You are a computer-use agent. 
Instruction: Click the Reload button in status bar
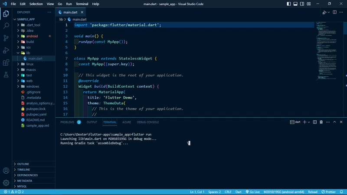pyautogui.click(x=314, y=192)
